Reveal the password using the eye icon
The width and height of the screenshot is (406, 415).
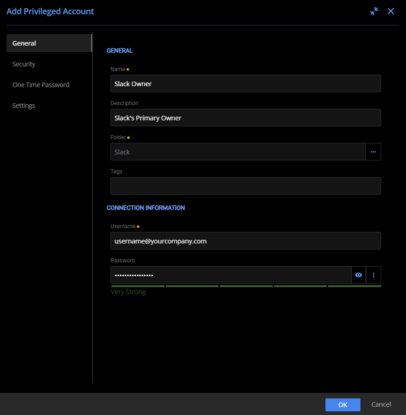359,275
